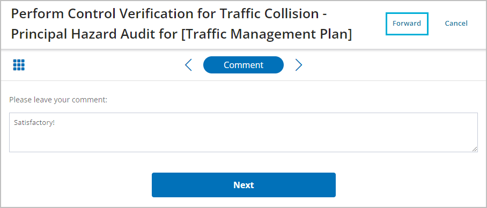
Task: Focus the comment text area
Action: [x=243, y=132]
